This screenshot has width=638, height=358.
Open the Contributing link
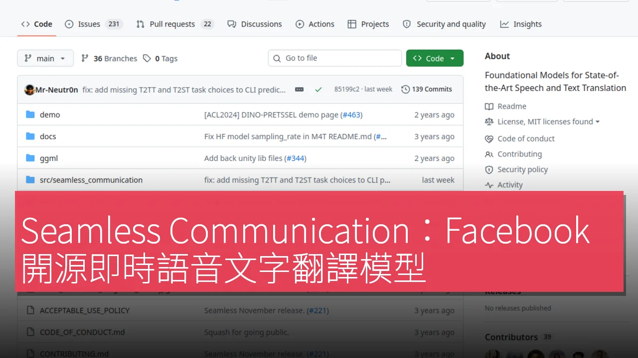point(513,154)
